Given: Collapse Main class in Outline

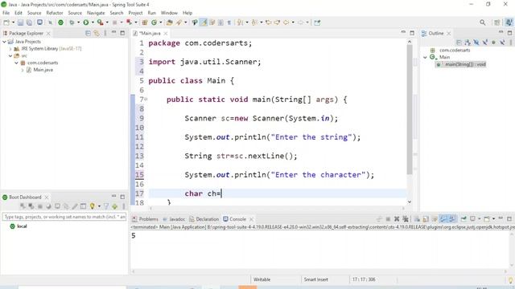Looking at the screenshot, I should tap(426, 57).
